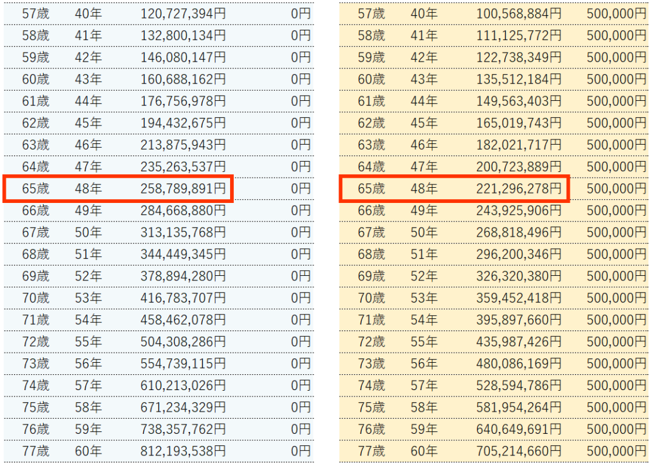Viewport: 649px width, 463px height.
Task: Select the amount 296,200,346円
Action: [518, 254]
